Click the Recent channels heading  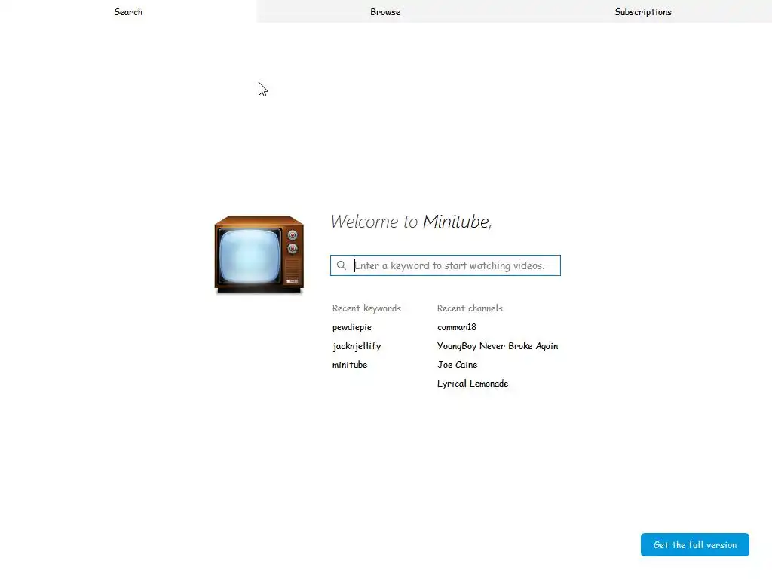tap(470, 308)
